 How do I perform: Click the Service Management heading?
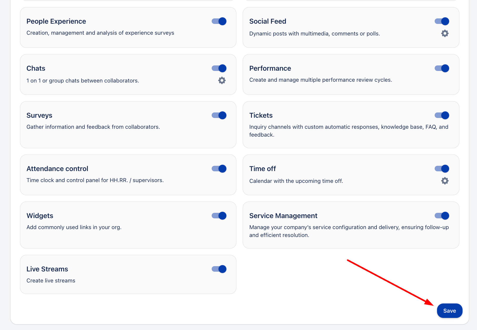click(x=283, y=216)
